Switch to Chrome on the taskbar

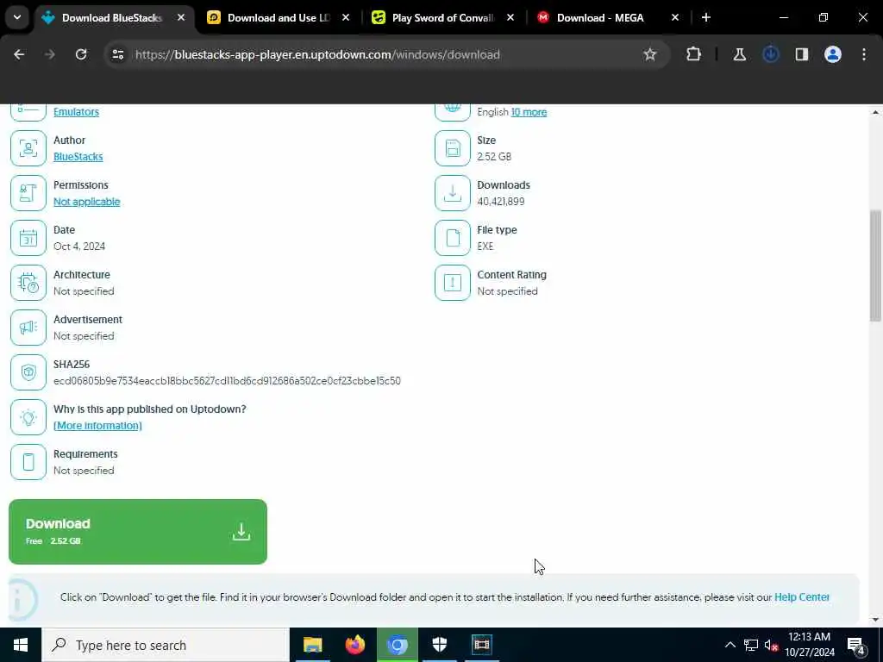[397, 645]
